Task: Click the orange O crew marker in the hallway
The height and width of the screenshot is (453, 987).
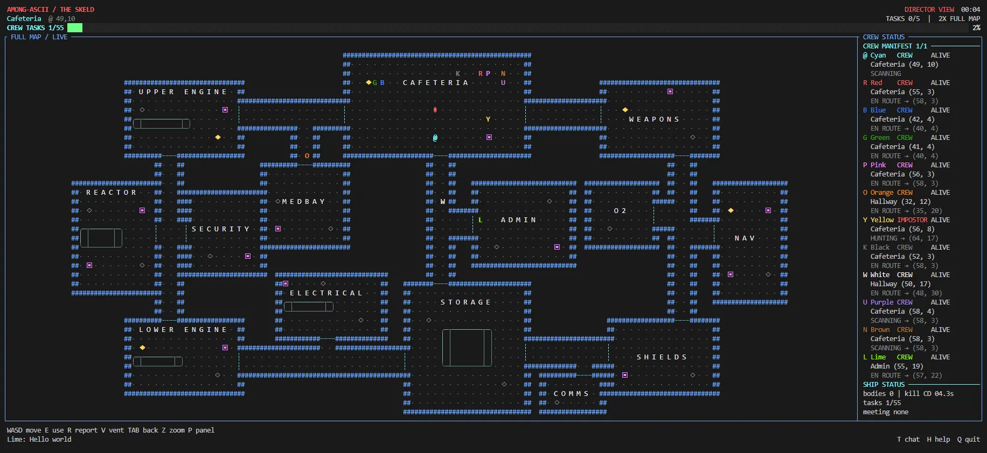Action: click(x=307, y=156)
